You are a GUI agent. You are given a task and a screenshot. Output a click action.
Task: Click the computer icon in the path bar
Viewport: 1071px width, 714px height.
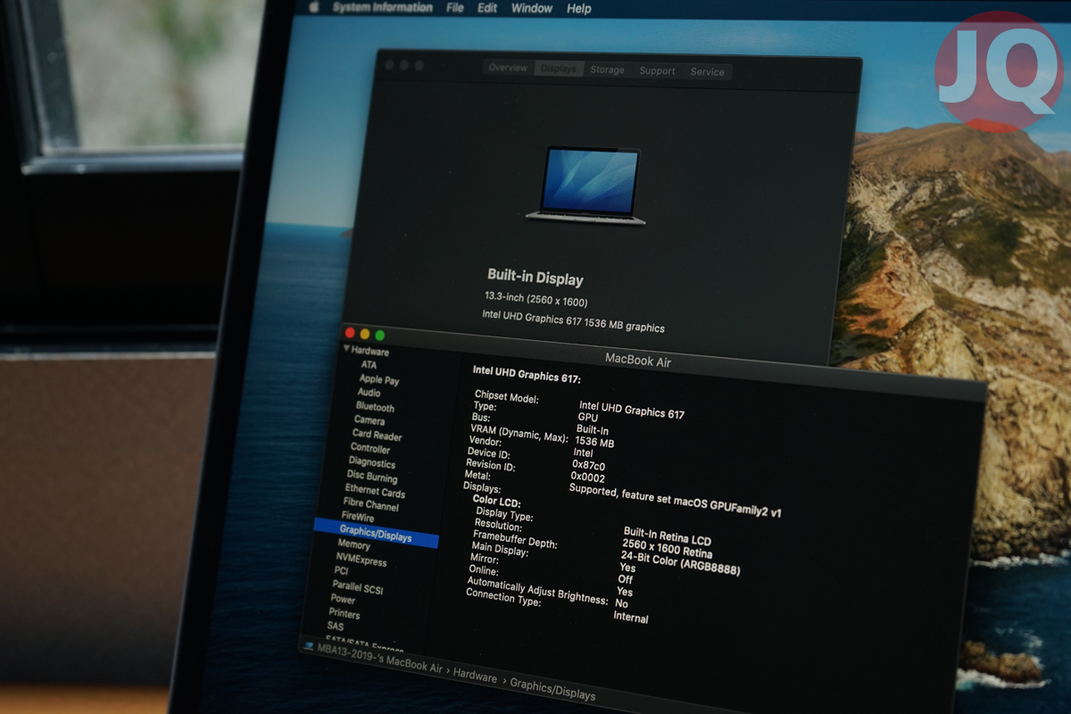pos(309,645)
